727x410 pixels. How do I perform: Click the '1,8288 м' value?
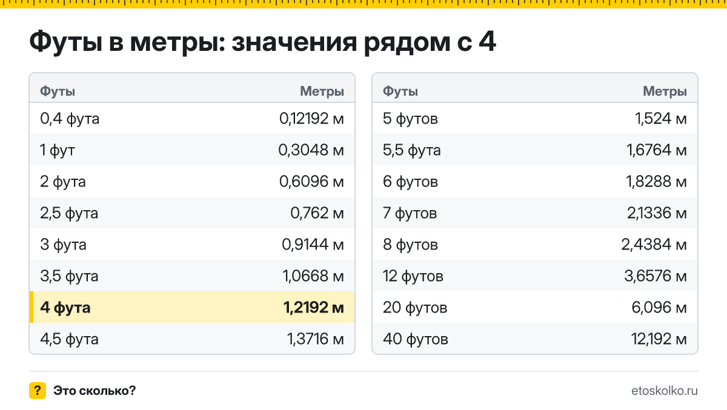657,182
